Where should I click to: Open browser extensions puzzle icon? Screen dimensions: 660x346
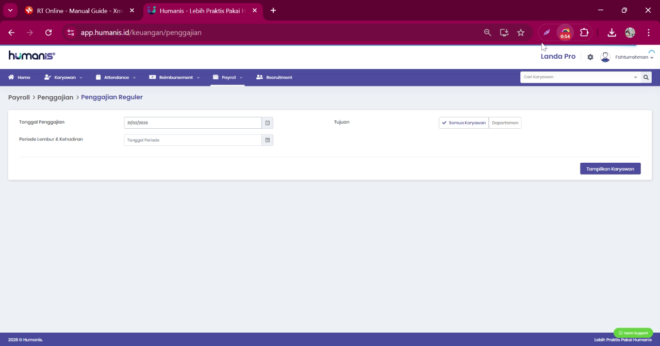coord(584,32)
